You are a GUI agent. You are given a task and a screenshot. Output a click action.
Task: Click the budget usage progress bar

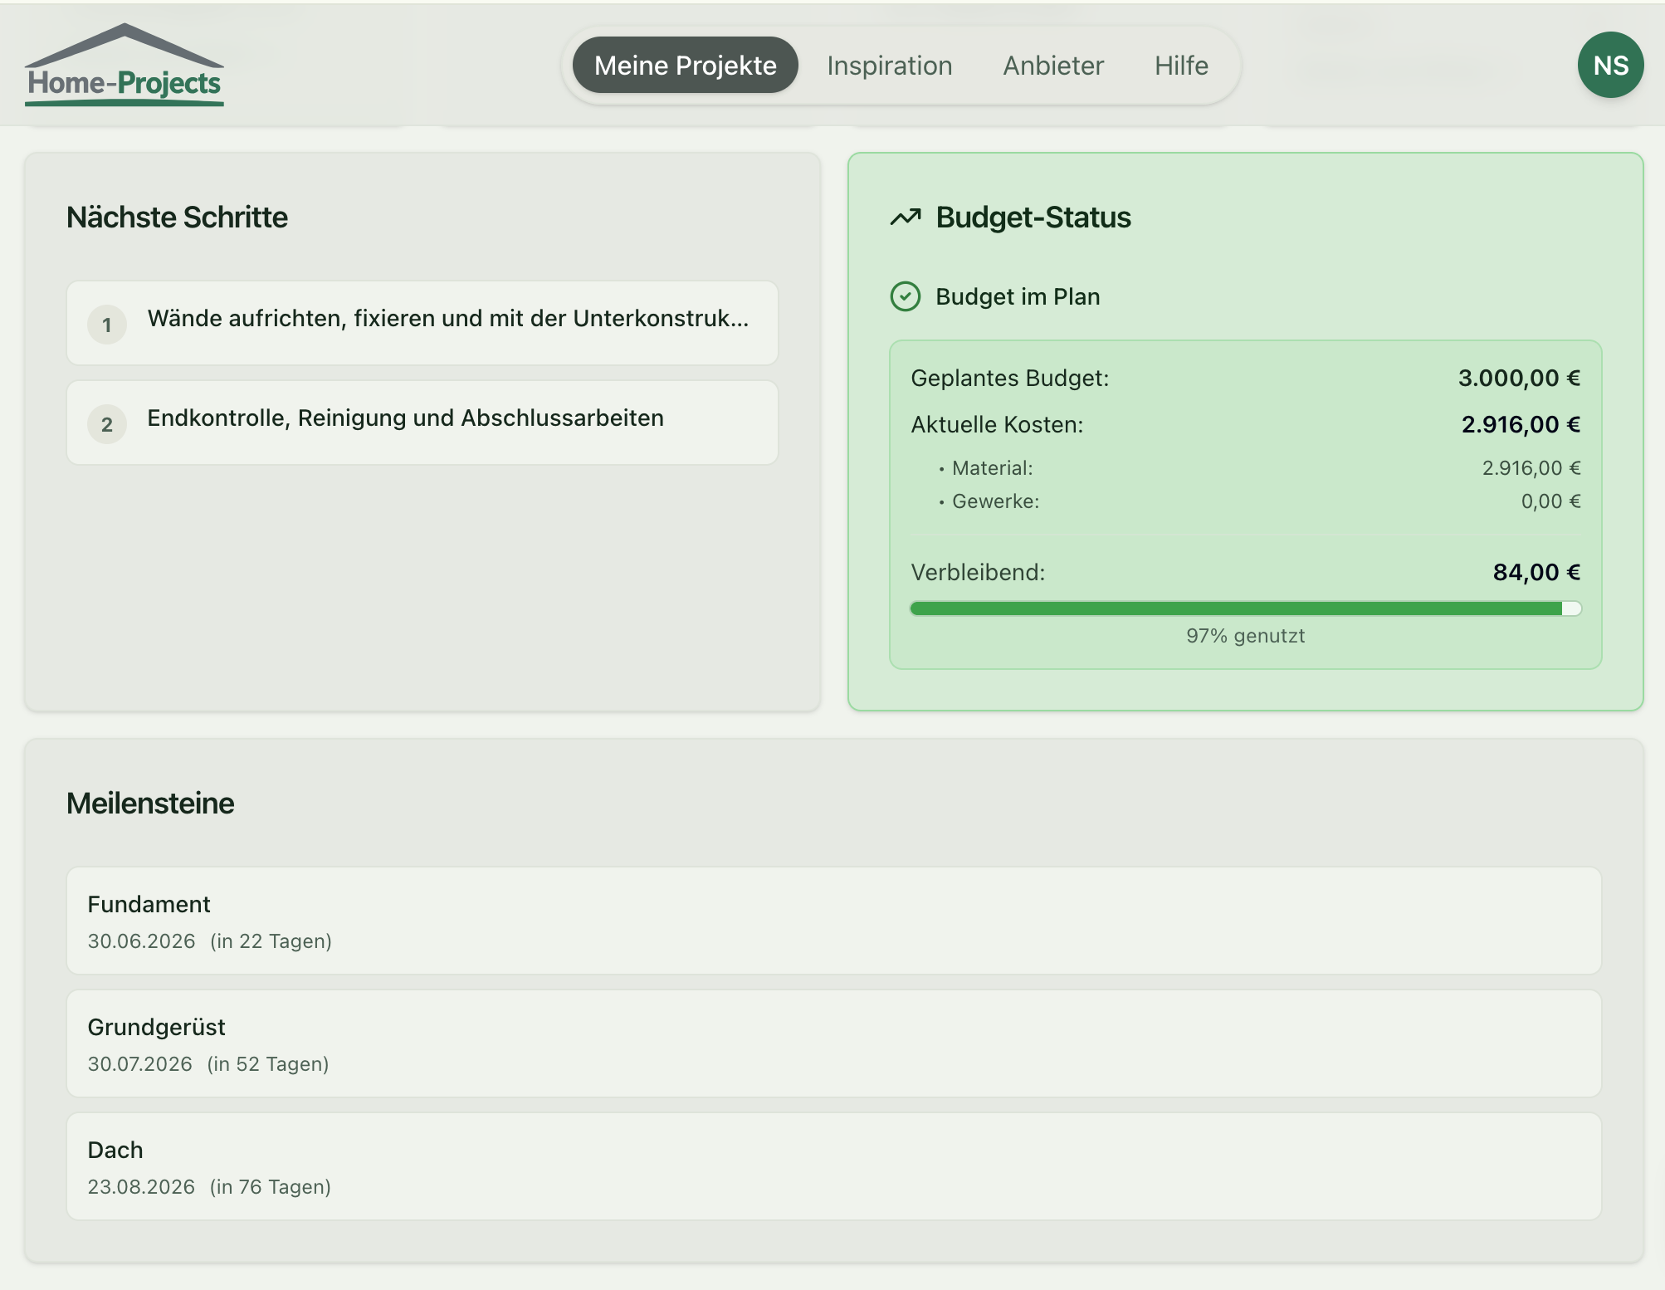coord(1246,608)
